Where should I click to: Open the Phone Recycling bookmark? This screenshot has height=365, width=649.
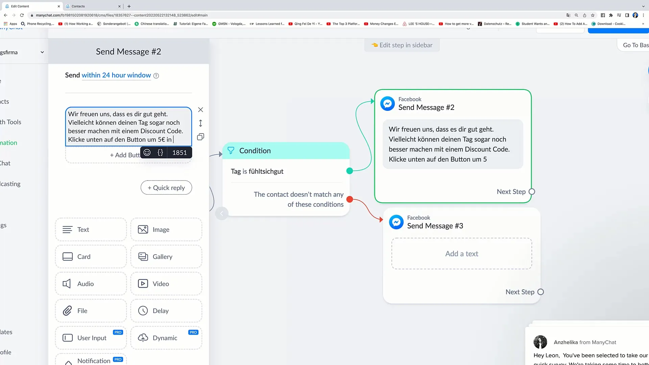pos(38,24)
